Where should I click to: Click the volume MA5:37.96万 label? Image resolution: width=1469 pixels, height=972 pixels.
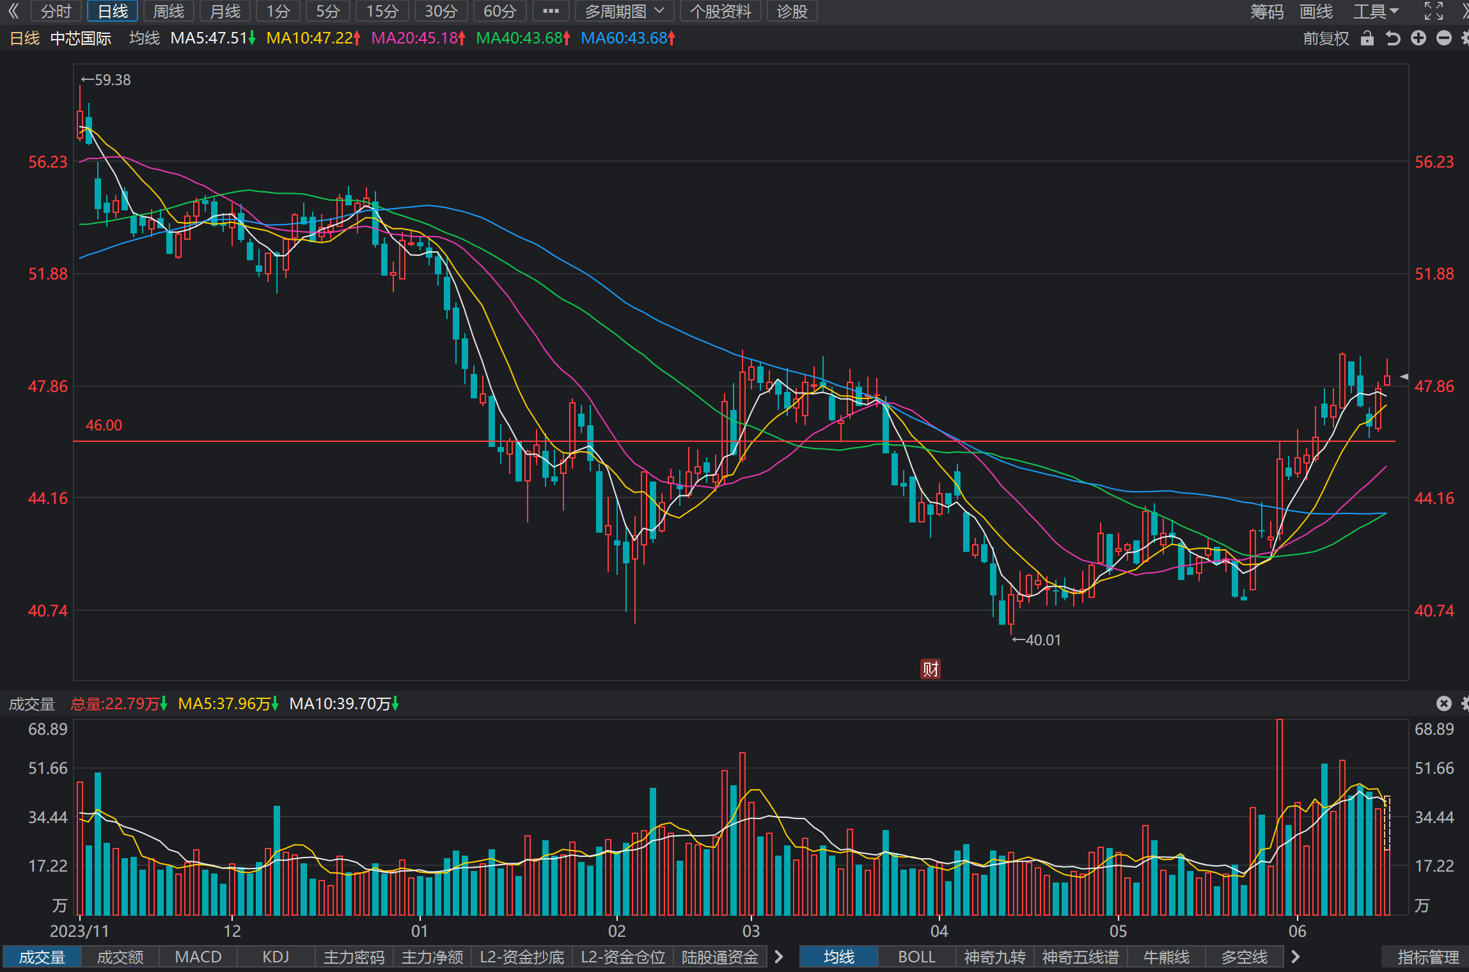(x=228, y=704)
